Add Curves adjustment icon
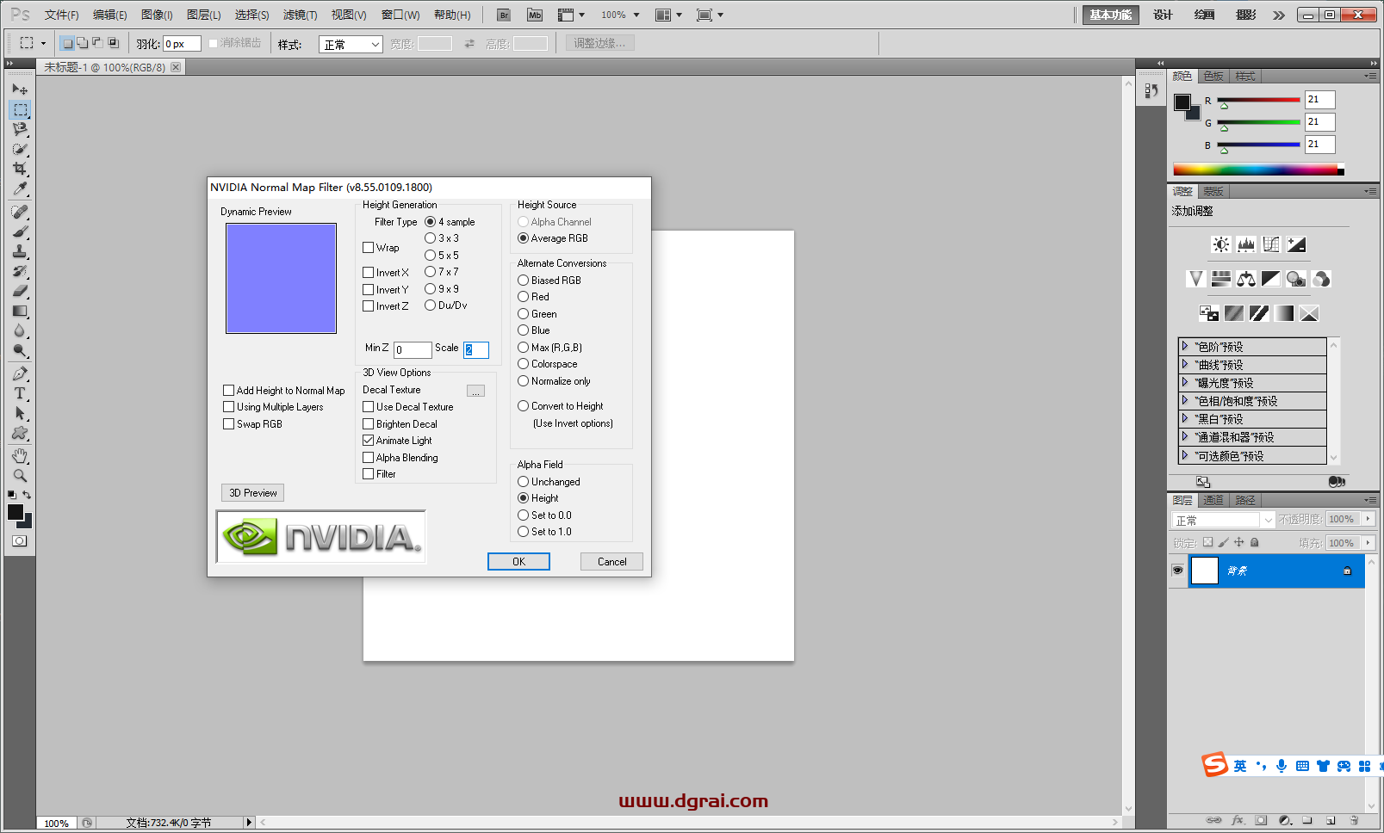The image size is (1384, 833). click(x=1271, y=244)
